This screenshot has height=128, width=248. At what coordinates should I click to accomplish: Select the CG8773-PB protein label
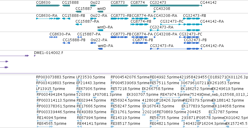click(x=121, y=34)
